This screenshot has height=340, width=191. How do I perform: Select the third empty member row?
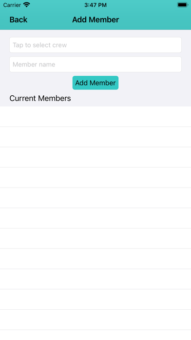95,157
